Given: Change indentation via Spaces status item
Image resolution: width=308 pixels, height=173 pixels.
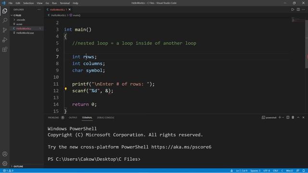Looking at the screenshot, I should 255,171.
